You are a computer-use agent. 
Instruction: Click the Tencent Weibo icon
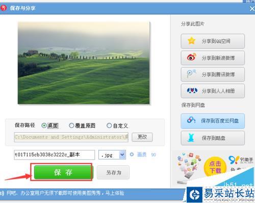[191, 74]
